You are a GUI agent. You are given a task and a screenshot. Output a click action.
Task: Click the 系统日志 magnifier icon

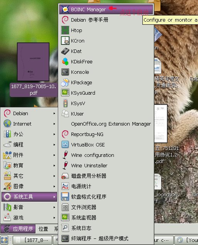(65, 228)
